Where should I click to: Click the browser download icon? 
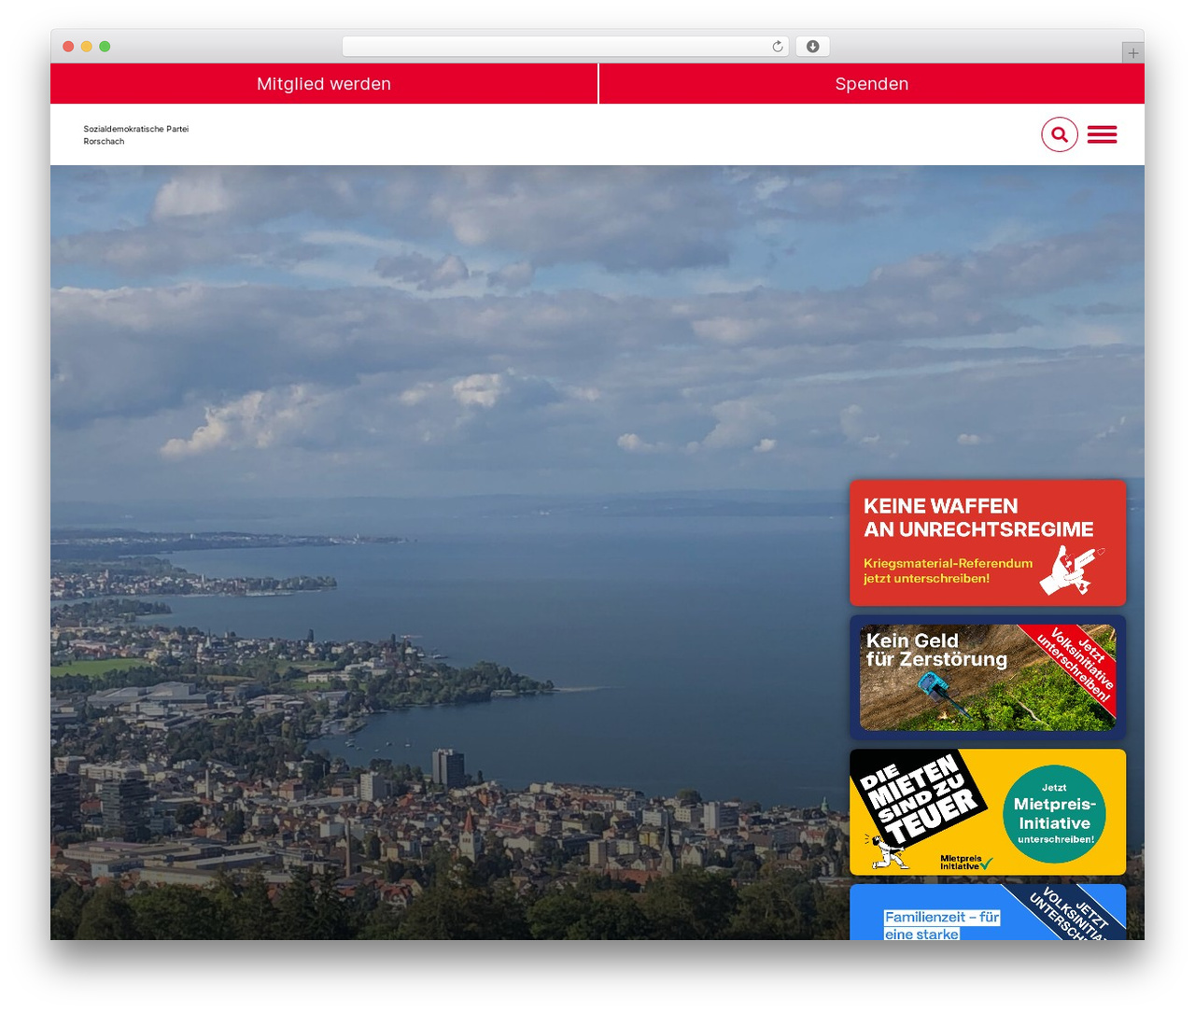813,47
